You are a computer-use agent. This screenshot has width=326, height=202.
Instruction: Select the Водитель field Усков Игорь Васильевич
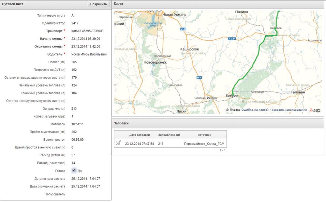[89, 54]
